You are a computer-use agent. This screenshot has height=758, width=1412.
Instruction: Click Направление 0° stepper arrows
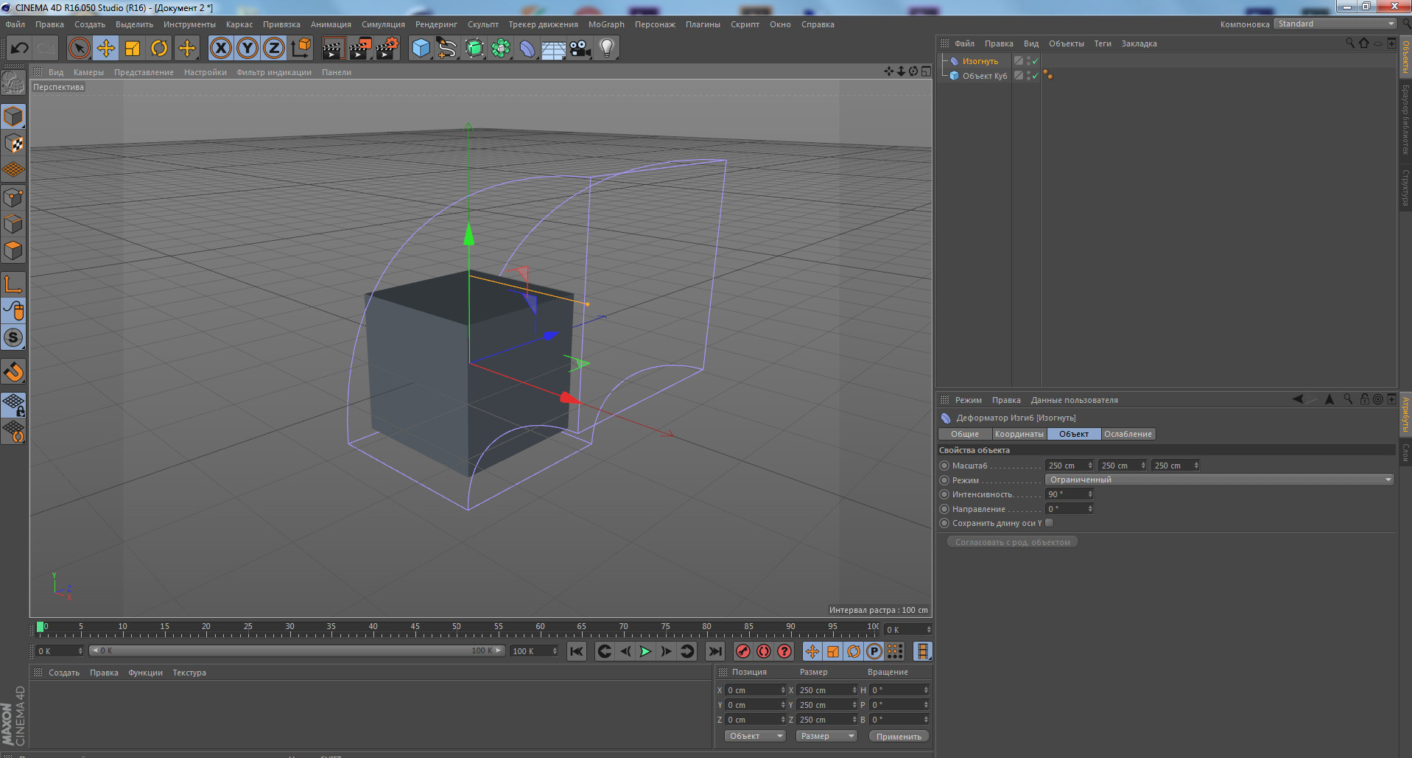coord(1090,509)
